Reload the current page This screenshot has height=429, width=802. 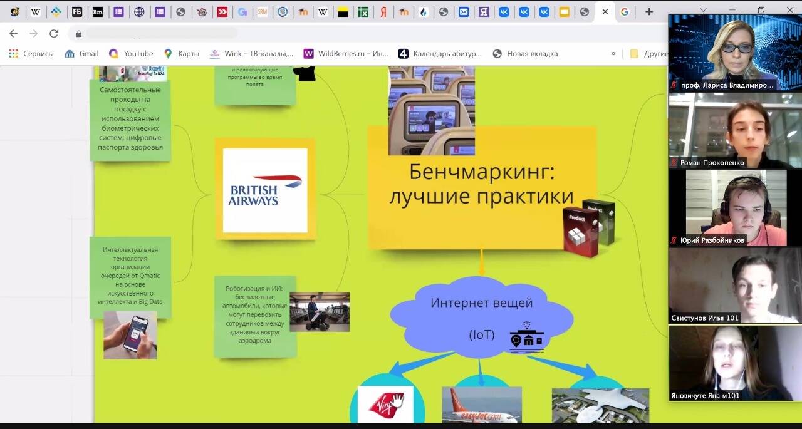54,33
